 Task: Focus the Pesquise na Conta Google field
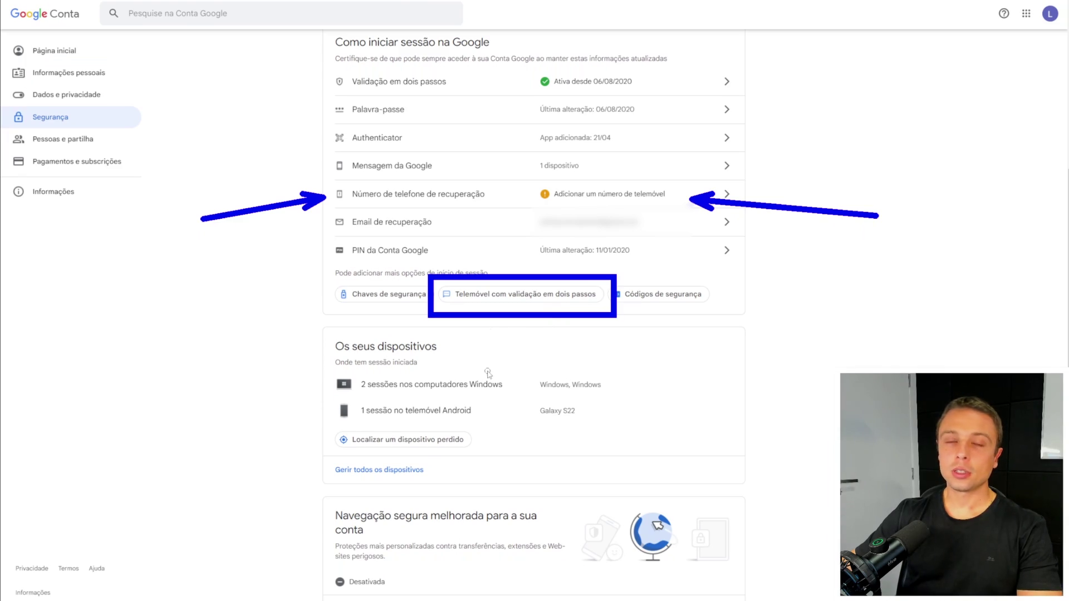tap(281, 13)
